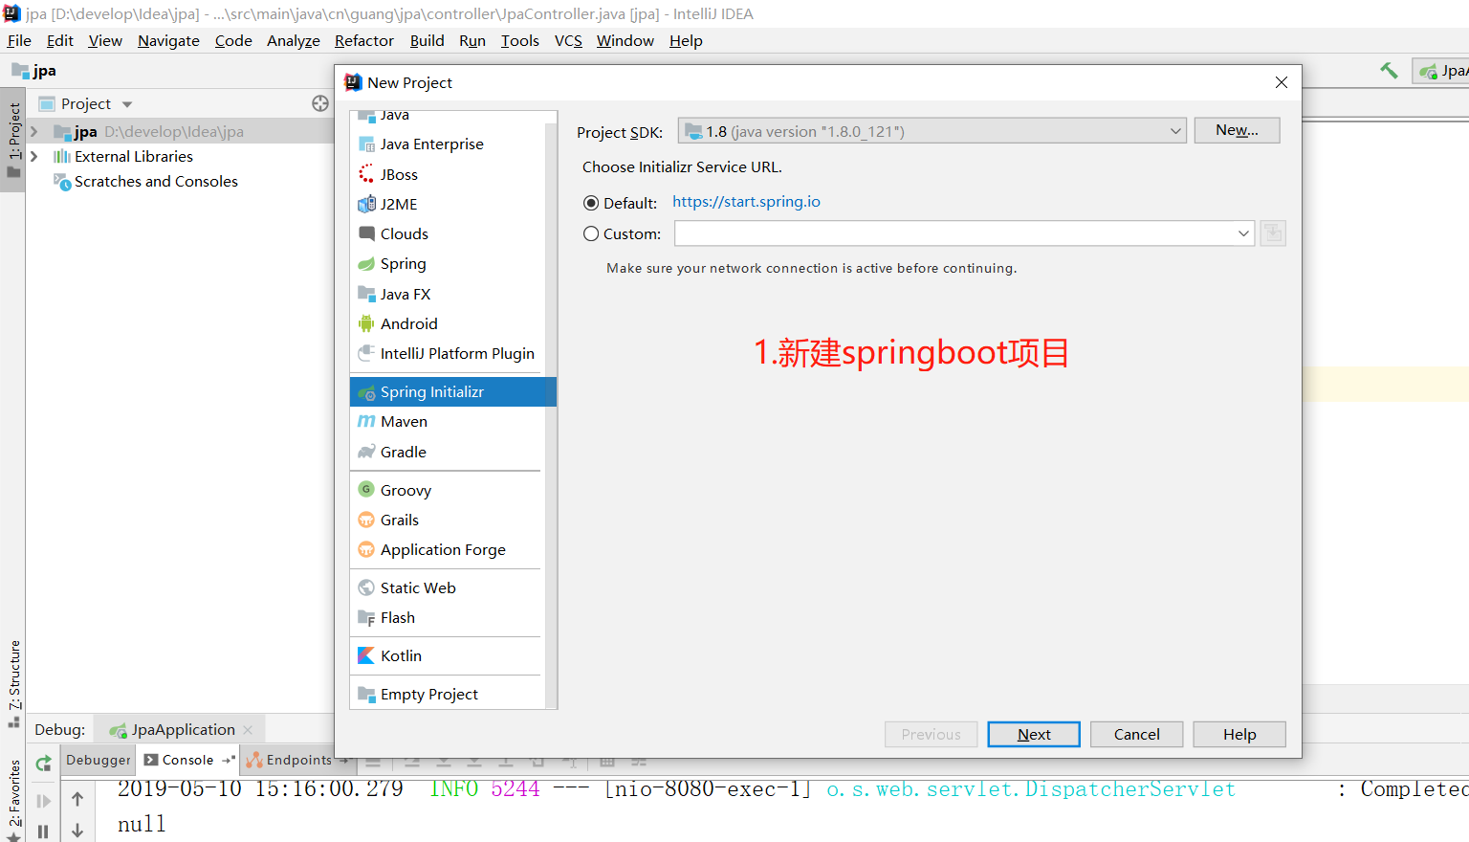Select Java Enterprise project type icon

pyautogui.click(x=366, y=144)
